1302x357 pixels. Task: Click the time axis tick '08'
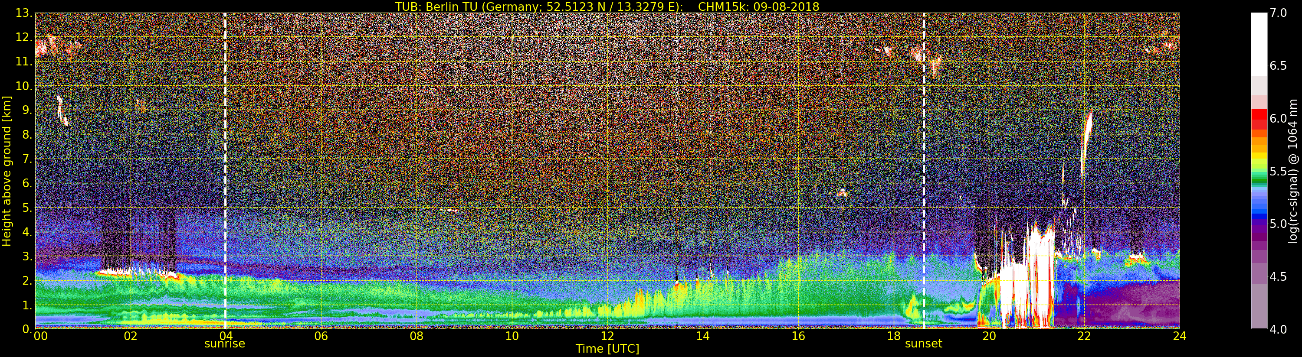tap(417, 336)
